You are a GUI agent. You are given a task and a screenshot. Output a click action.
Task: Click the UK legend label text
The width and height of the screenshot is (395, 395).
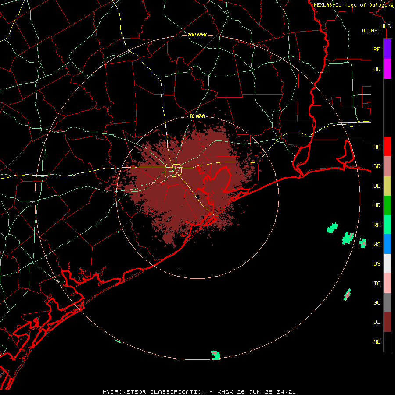(377, 69)
